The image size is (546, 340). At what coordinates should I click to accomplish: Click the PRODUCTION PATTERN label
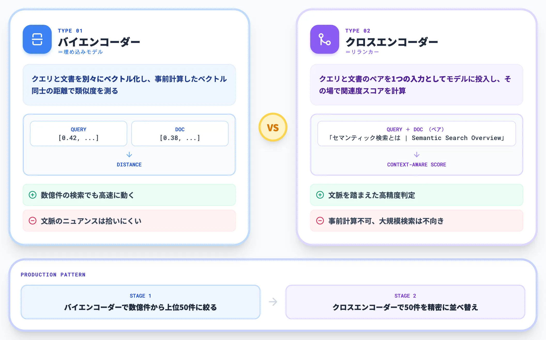coord(53,275)
